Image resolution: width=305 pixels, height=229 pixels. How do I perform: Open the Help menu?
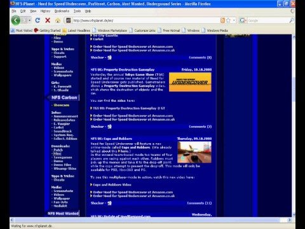[88, 11]
